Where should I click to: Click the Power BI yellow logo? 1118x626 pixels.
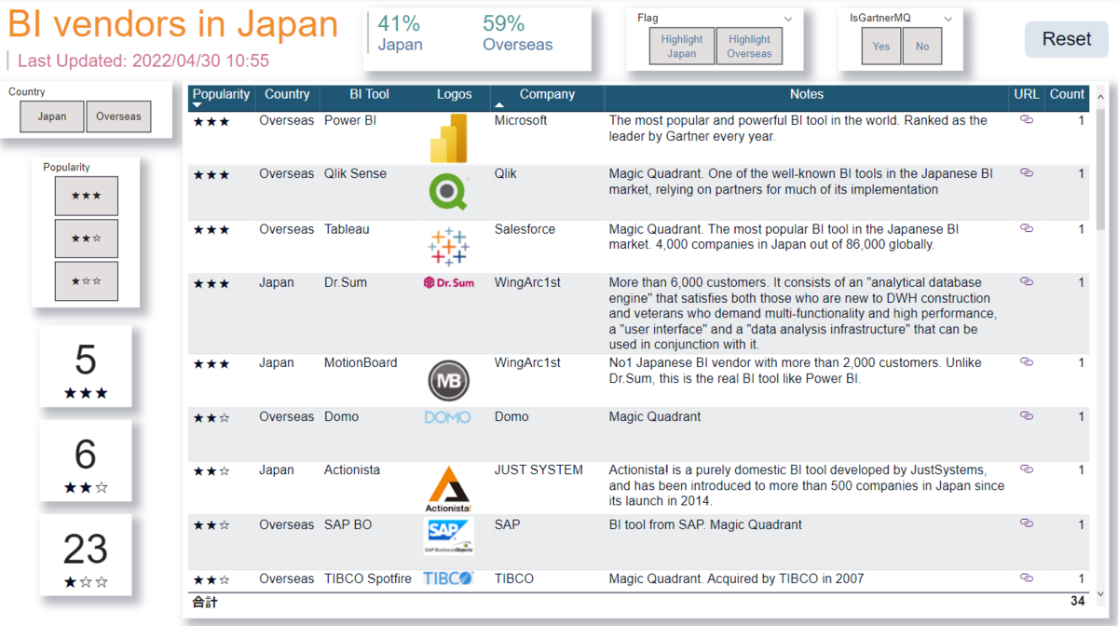tap(449, 139)
